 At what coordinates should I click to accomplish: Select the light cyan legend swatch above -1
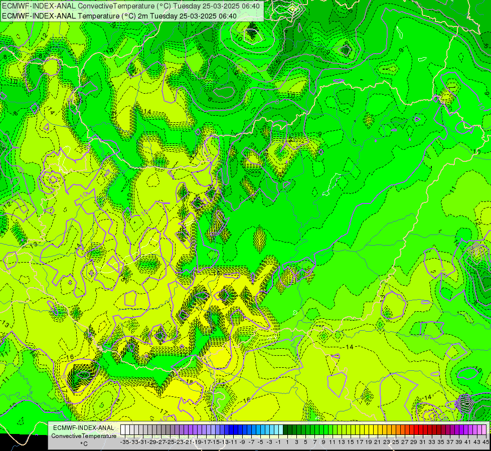click(276, 429)
